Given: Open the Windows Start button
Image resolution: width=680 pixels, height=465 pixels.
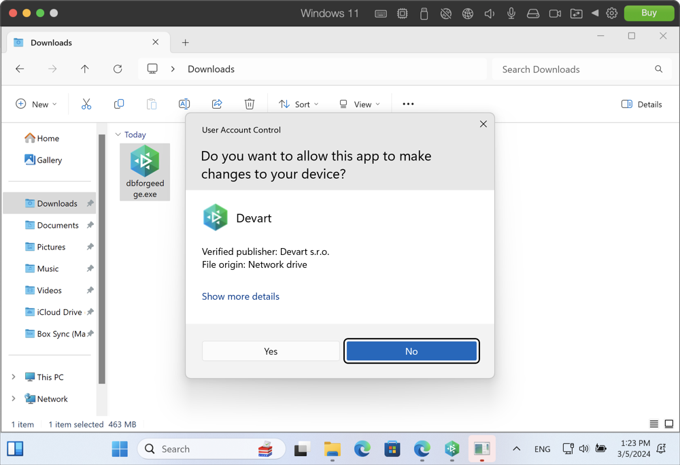Looking at the screenshot, I should click(120, 449).
